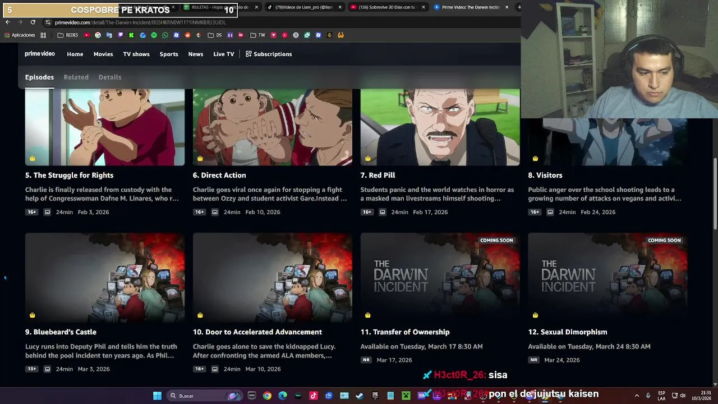Open the Aplicaciones bookmarks shortcut
718x404 pixels.
[20, 35]
